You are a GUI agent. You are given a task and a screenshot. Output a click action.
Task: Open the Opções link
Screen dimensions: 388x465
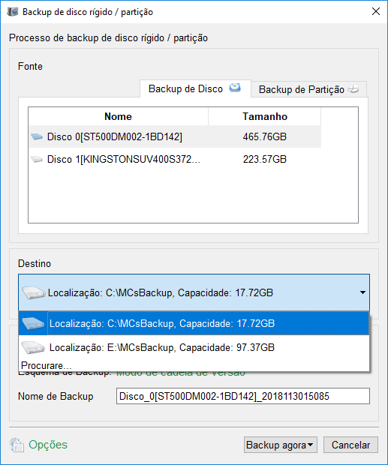click(x=48, y=445)
